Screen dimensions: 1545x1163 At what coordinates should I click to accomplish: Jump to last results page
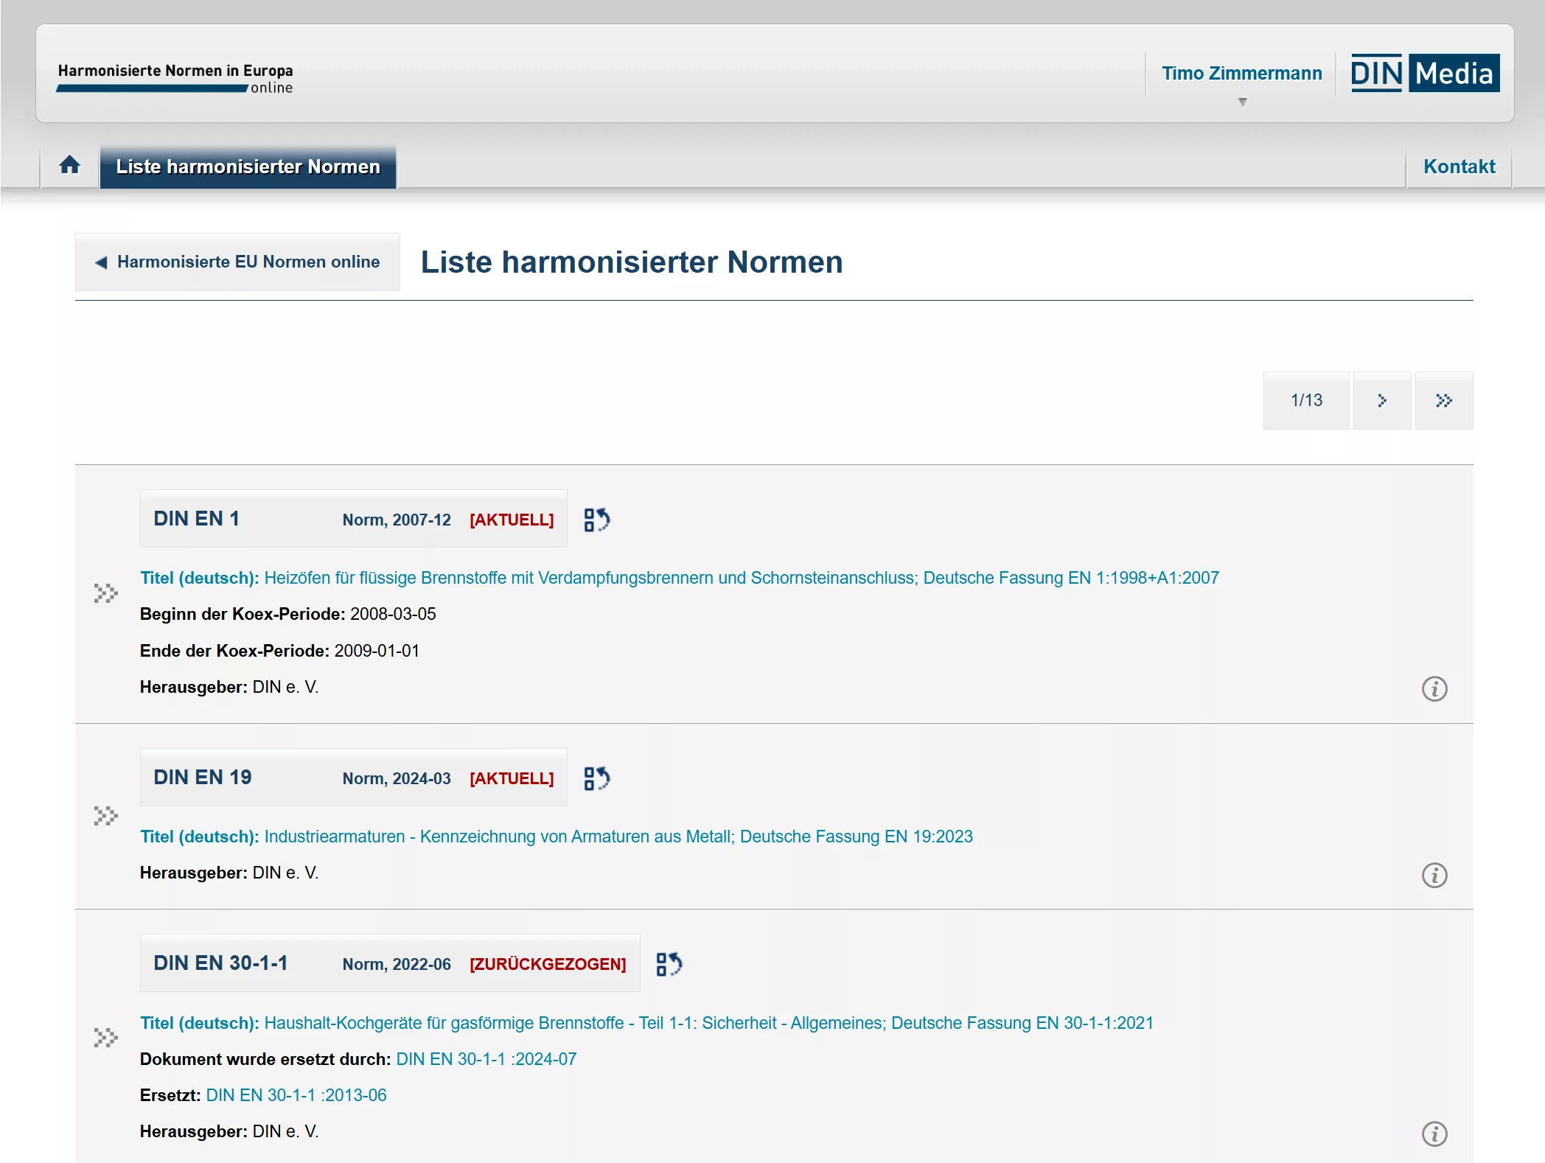click(1443, 400)
